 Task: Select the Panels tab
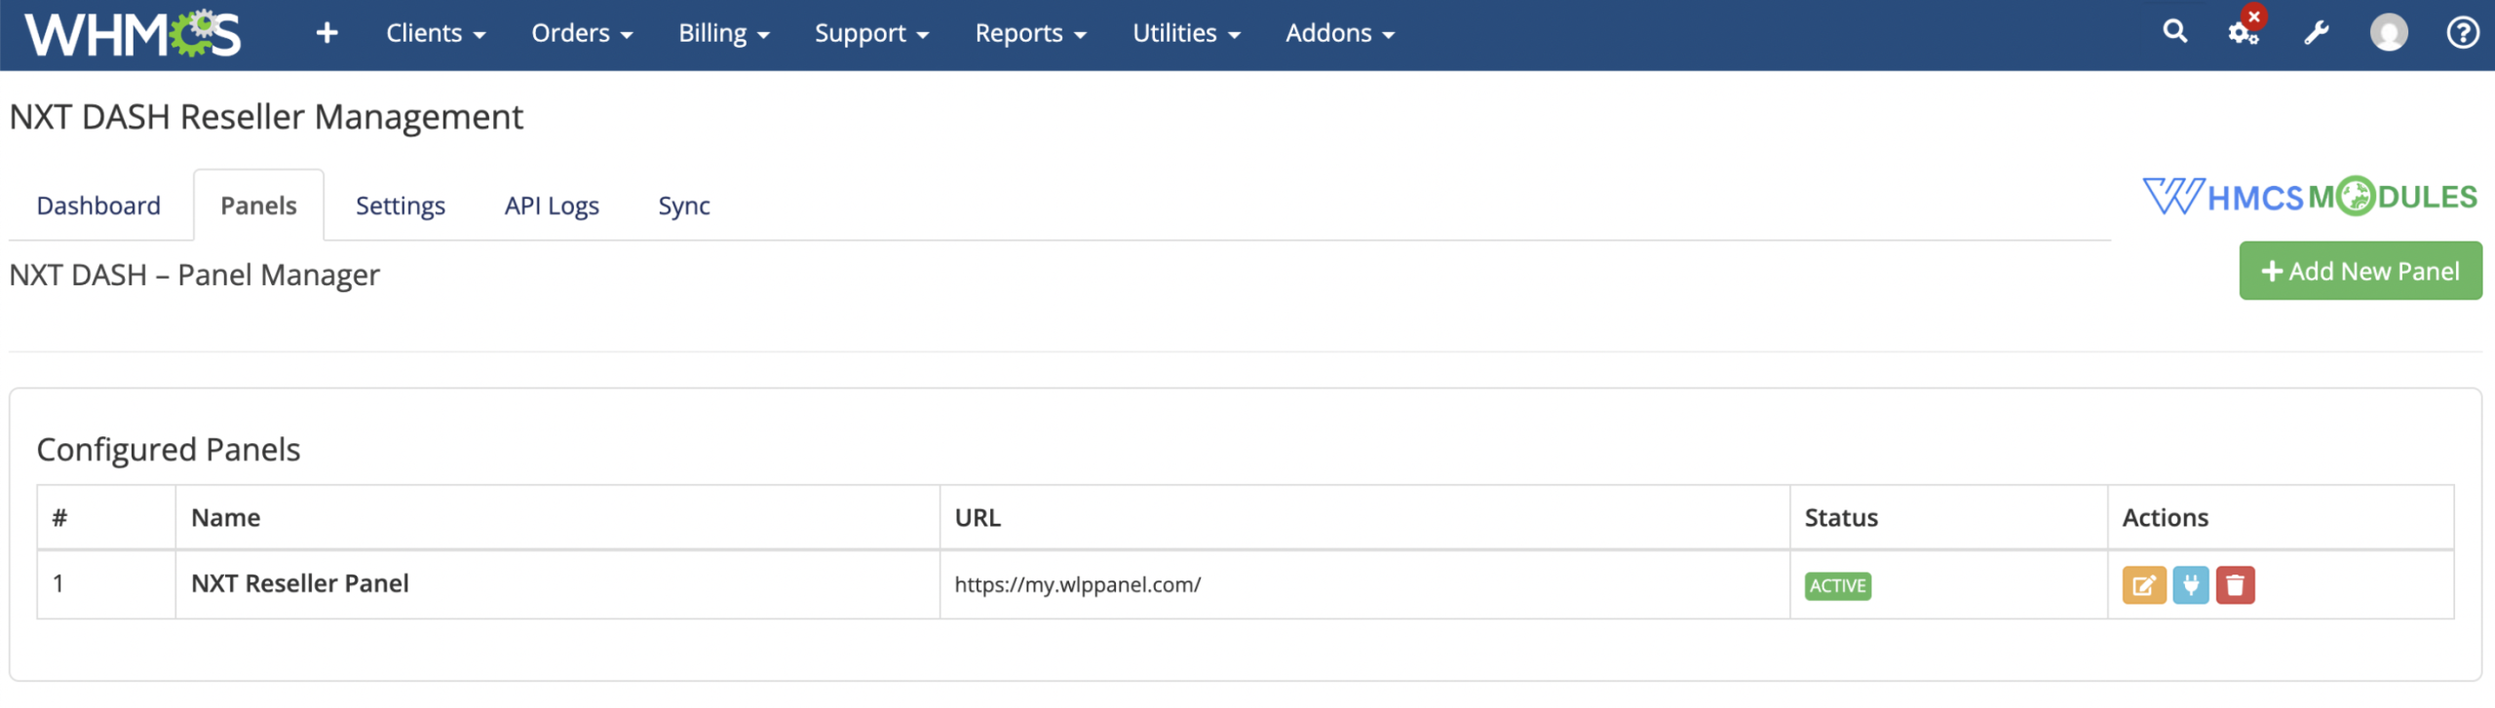point(258,205)
